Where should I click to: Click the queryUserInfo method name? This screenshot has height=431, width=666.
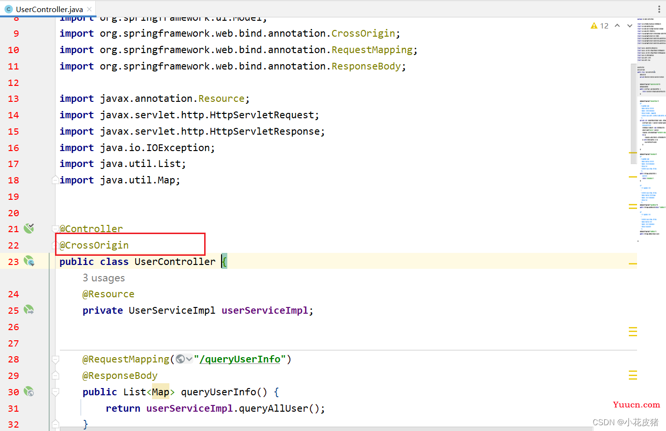point(219,392)
